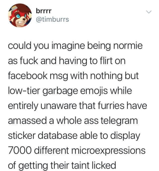The width and height of the screenshot is (159, 171).
Task: Open the @timburrs handle link
Action: click(53, 19)
